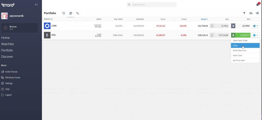
Task: Click the Settings gear in the sidebar
Action: [x=3, y=83]
